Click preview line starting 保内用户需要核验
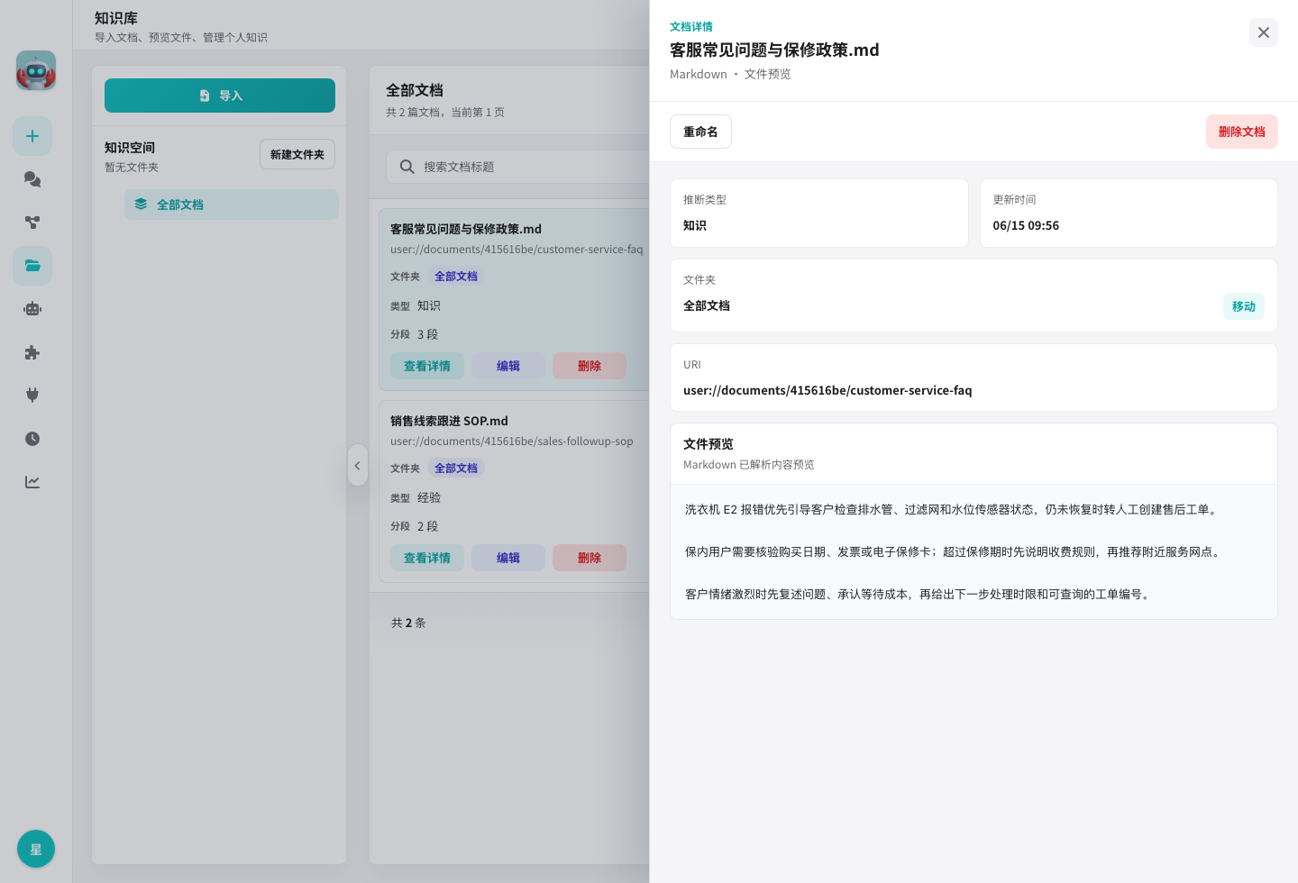 [955, 551]
